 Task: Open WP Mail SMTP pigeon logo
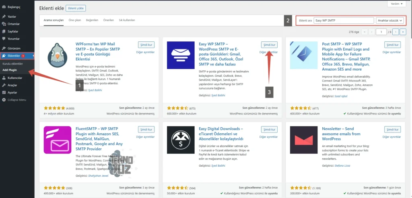(x=57, y=55)
